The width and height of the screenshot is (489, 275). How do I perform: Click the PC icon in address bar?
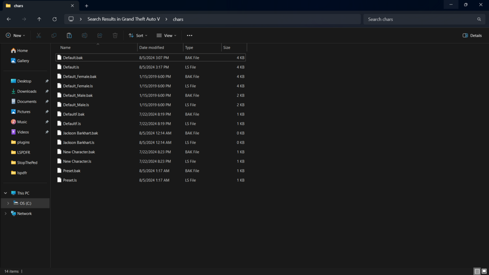pyautogui.click(x=71, y=19)
